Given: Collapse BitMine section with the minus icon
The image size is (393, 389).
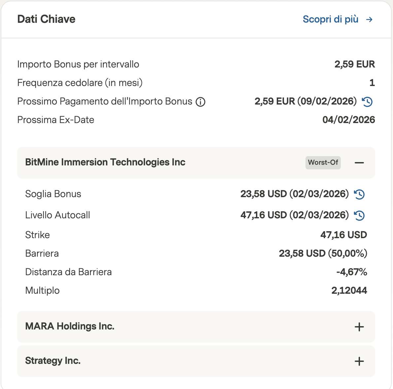Looking at the screenshot, I should point(359,163).
